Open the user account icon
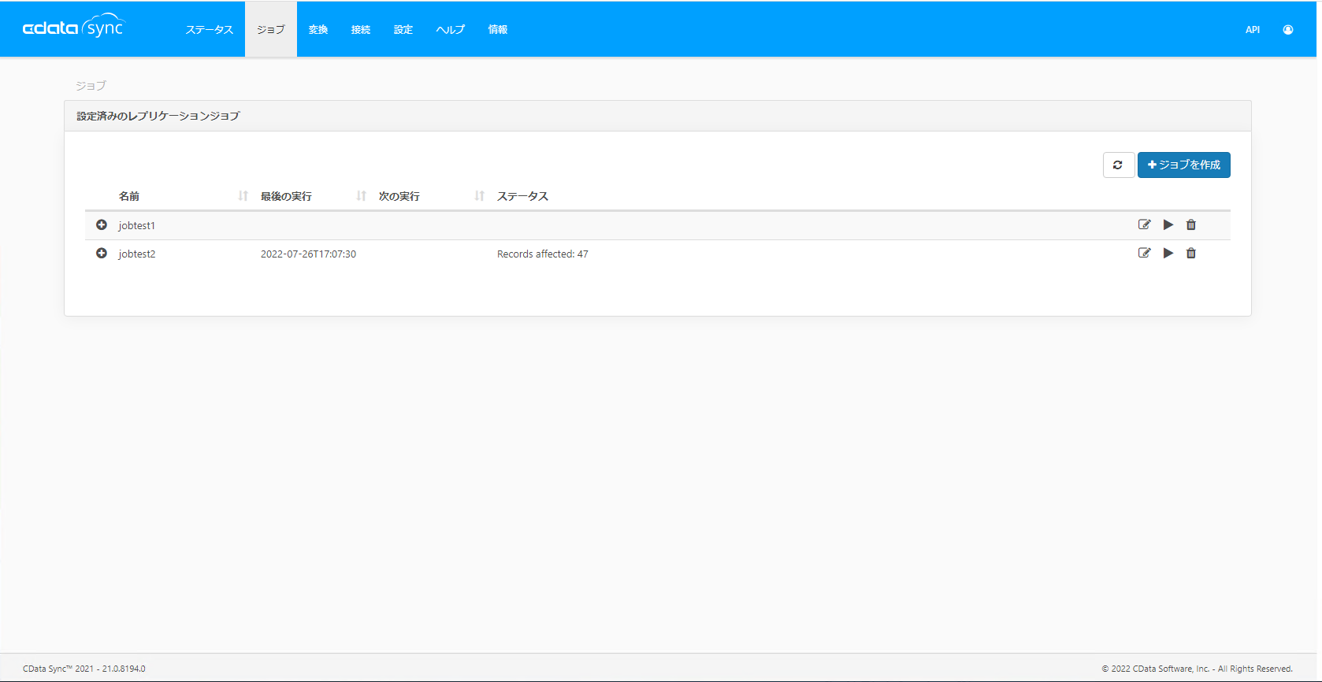Image resolution: width=1322 pixels, height=682 pixels. [1288, 30]
